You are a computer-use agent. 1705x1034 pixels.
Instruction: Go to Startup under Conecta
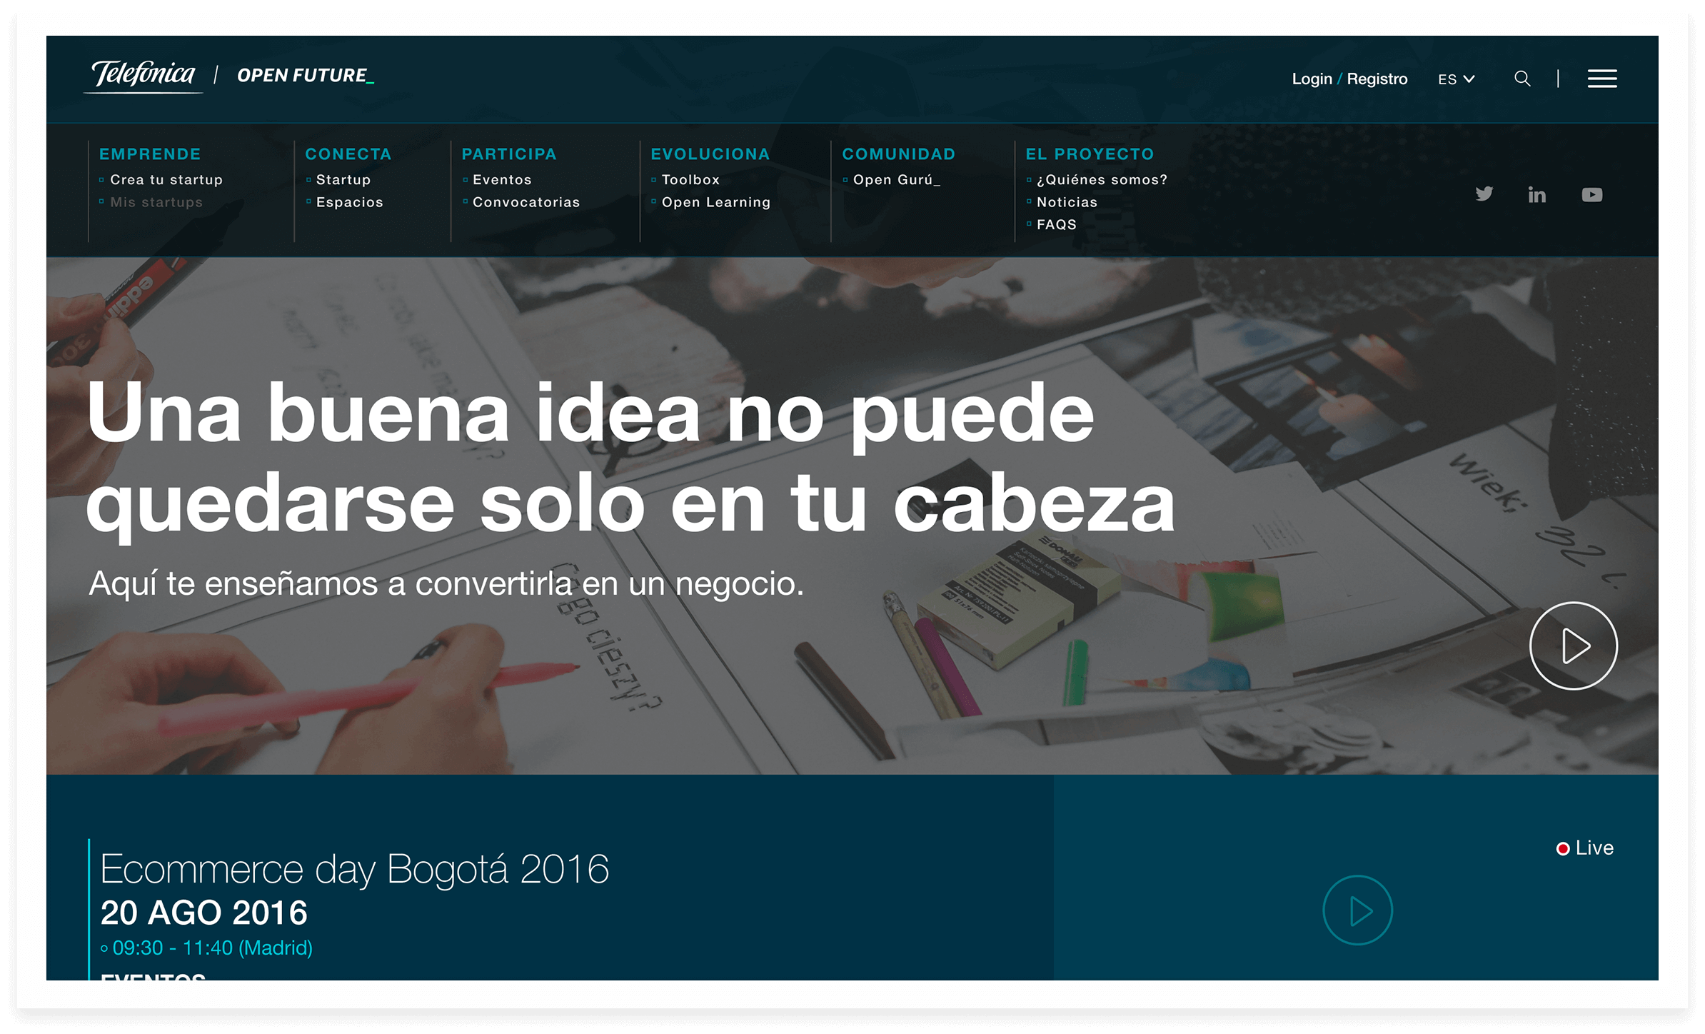[343, 180]
